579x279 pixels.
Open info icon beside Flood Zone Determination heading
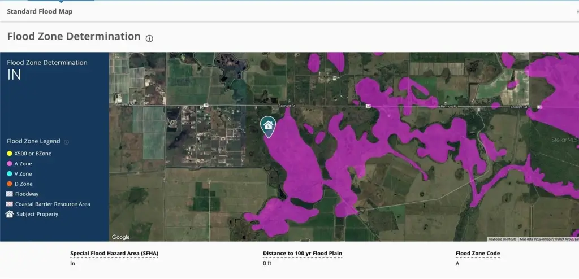click(x=149, y=38)
